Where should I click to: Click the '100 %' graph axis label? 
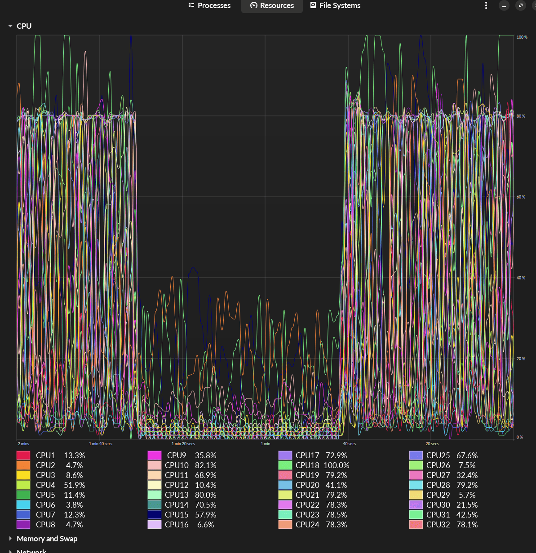[522, 37]
